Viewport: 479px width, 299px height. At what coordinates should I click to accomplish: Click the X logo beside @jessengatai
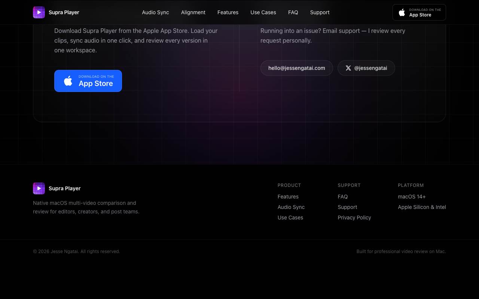tap(348, 68)
